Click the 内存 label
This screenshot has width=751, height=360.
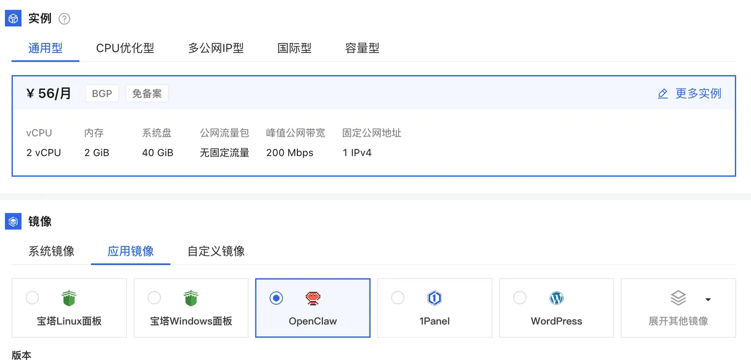click(94, 133)
